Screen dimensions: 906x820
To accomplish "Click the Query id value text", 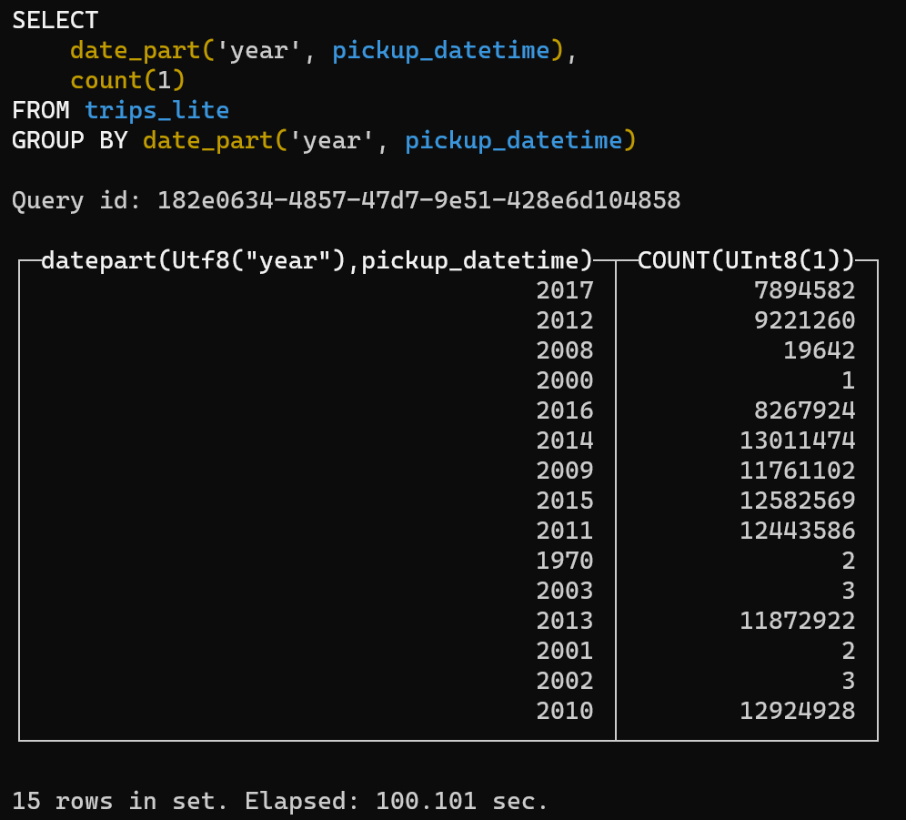I will pos(419,200).
